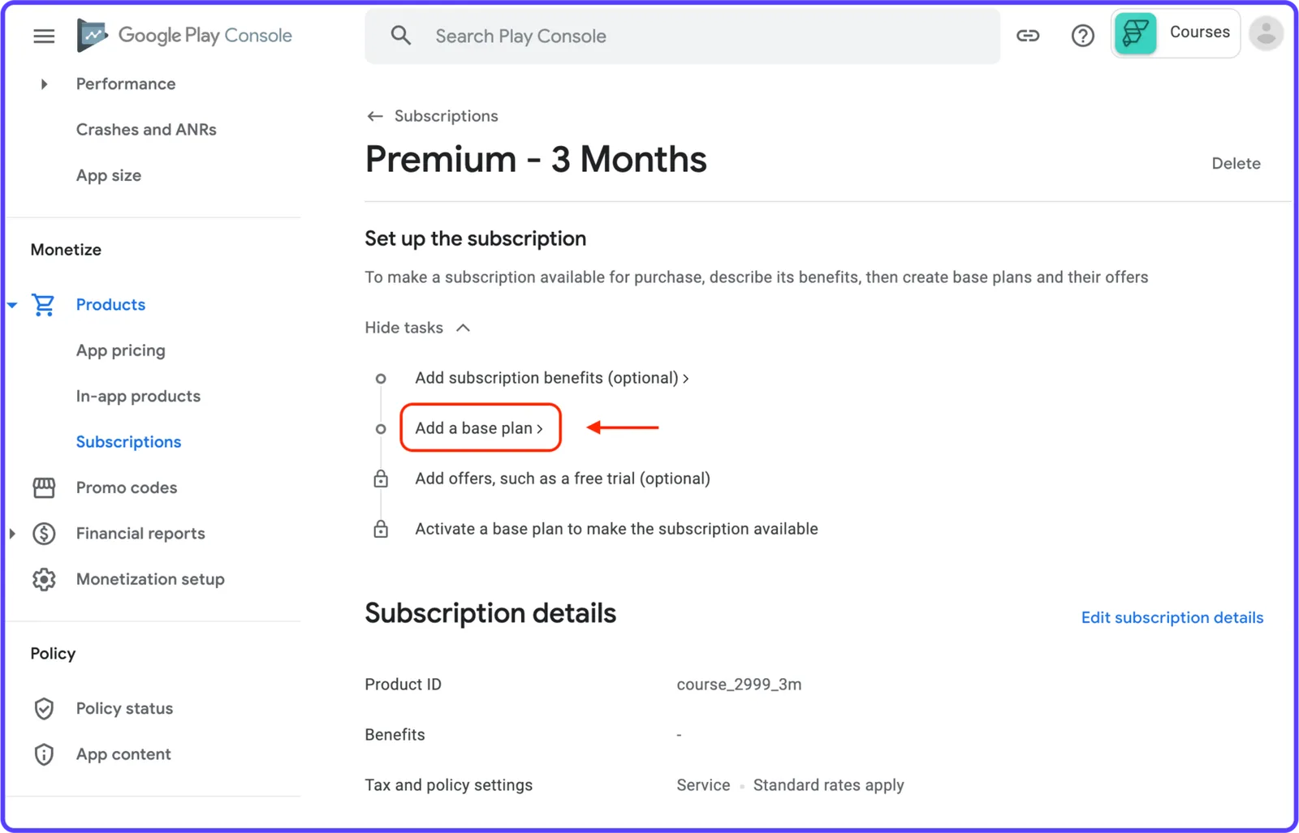Open the user account avatar
The image size is (1299, 833).
pos(1266,33)
